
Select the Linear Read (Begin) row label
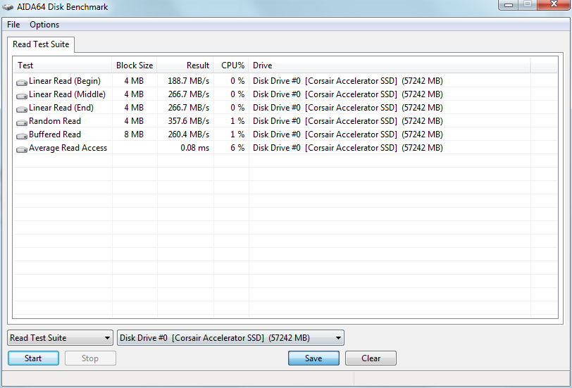65,81
